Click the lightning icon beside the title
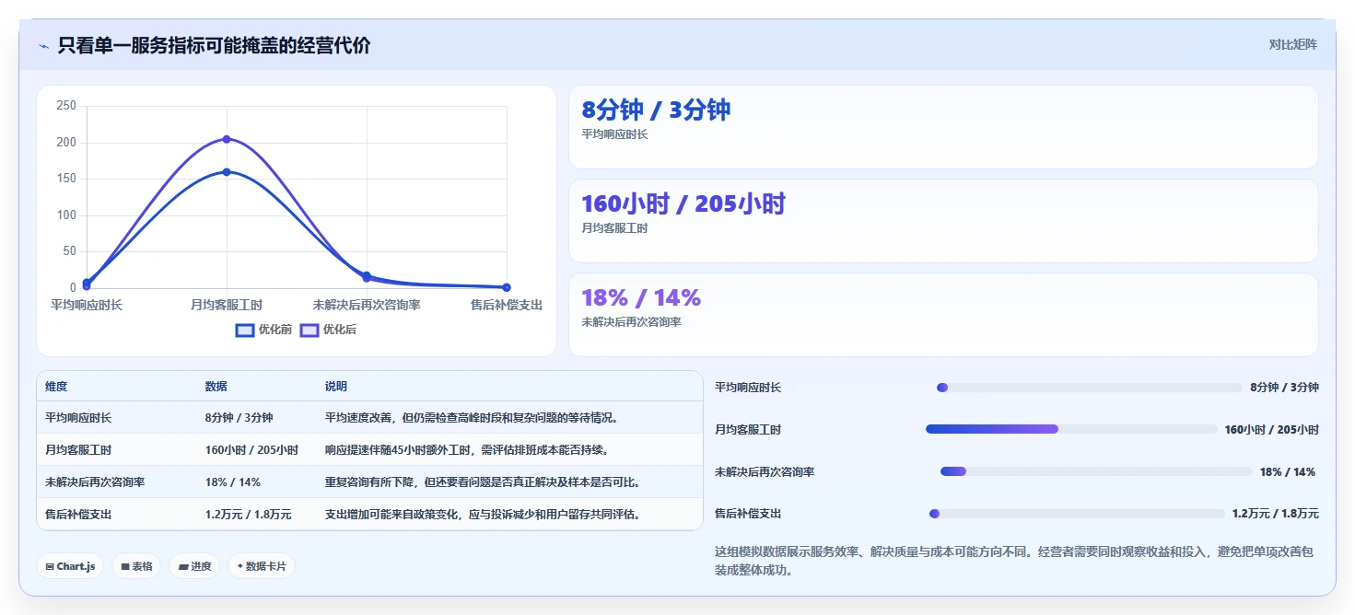 tap(43, 46)
